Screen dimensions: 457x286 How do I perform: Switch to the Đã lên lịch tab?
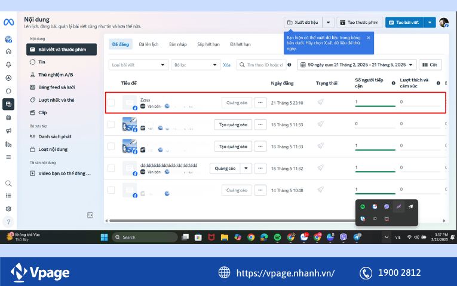[x=148, y=44]
